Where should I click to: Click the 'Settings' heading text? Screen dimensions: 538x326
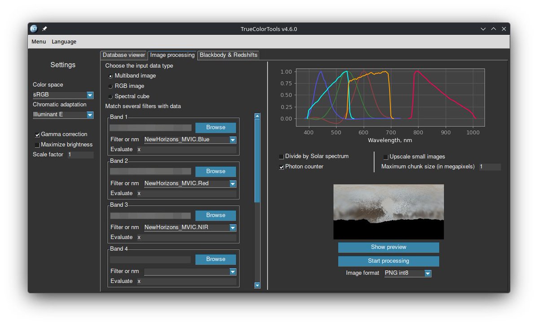tap(63, 65)
